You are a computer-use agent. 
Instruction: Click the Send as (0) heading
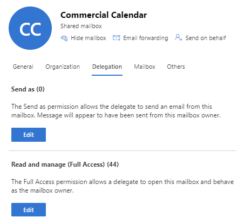(28, 89)
